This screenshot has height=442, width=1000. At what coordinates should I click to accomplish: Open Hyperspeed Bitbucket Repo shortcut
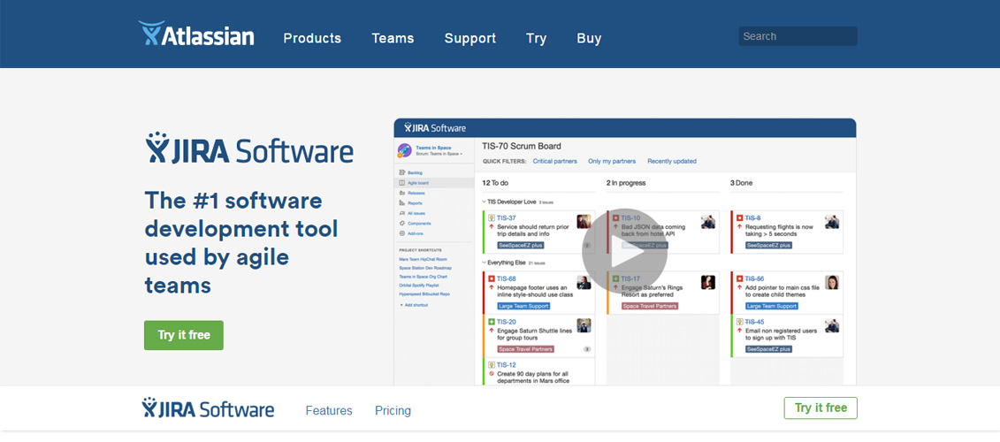coord(424,294)
